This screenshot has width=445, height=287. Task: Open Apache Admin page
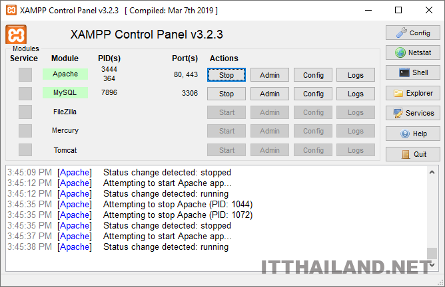click(x=270, y=75)
